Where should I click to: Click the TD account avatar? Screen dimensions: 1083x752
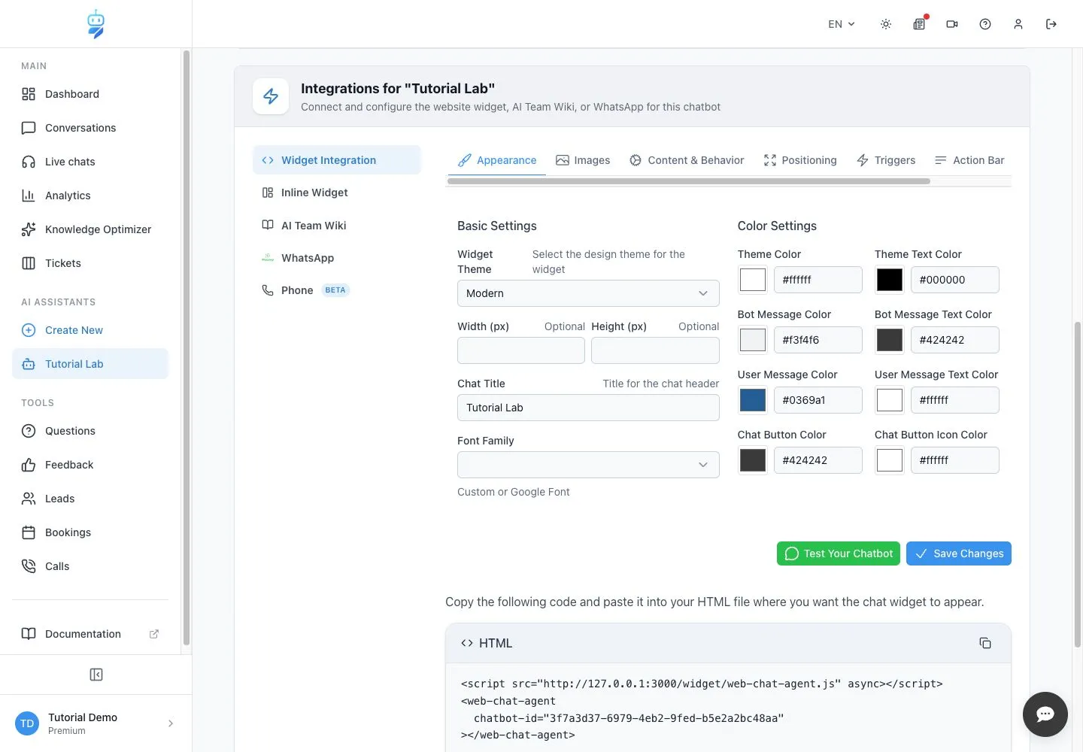[27, 723]
